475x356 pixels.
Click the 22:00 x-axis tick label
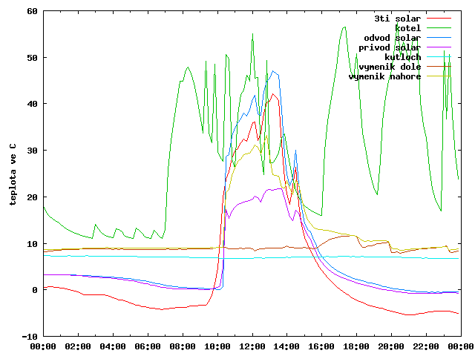426,346
